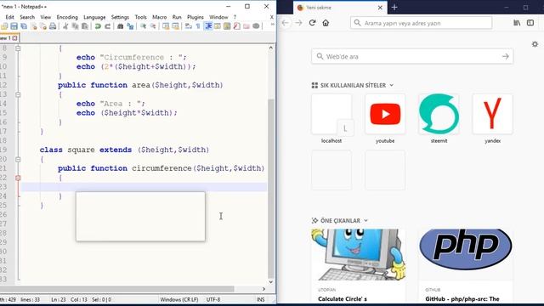Screen dimensions: 544x306
Task: Open new tab page settings gear
Action: (535, 44)
